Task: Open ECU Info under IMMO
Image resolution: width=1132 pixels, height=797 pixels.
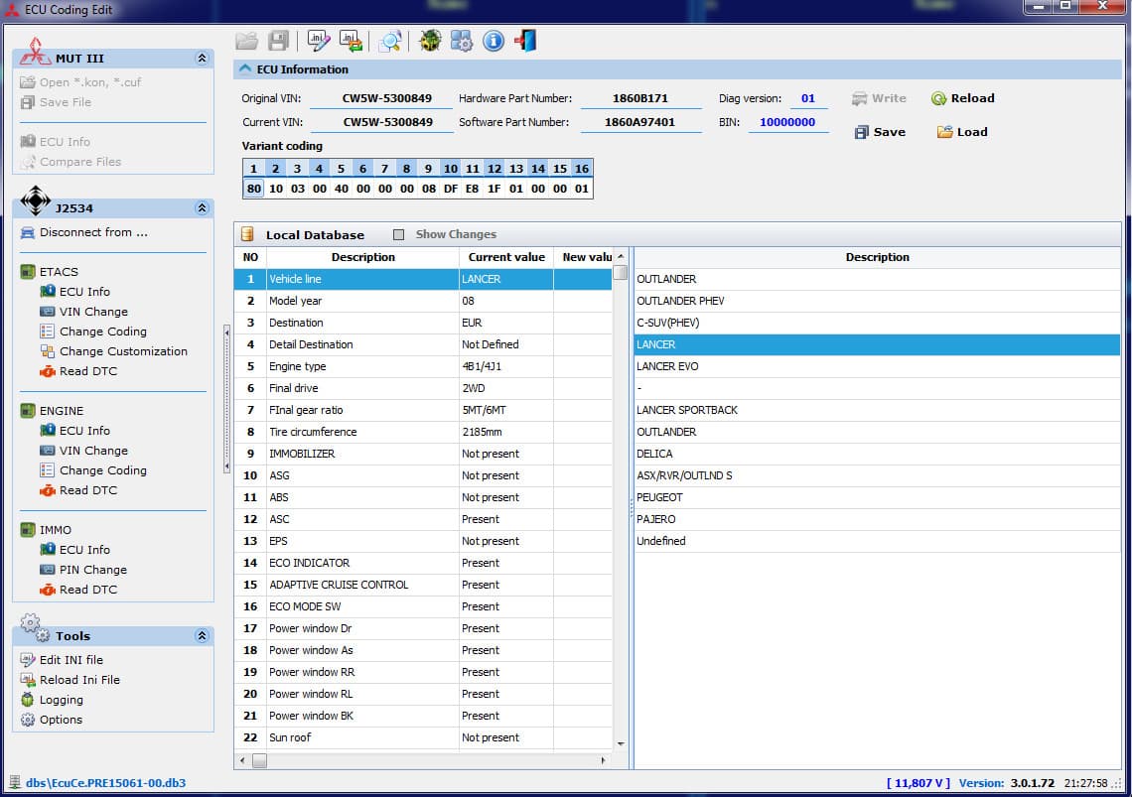Action: 84,550
